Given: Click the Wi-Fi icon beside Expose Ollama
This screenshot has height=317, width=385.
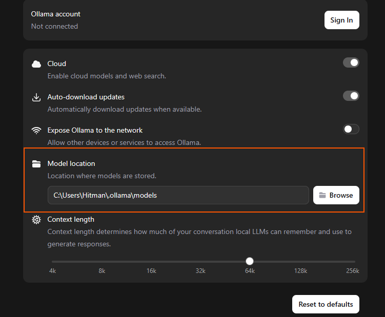Looking at the screenshot, I should tap(36, 131).
